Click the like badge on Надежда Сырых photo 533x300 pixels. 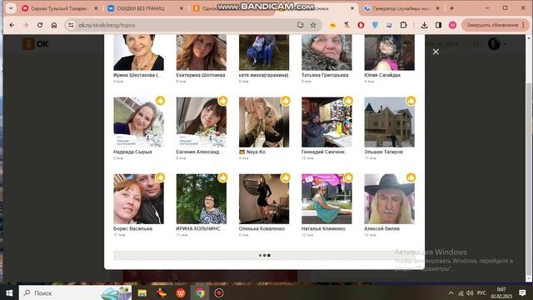coord(160,101)
